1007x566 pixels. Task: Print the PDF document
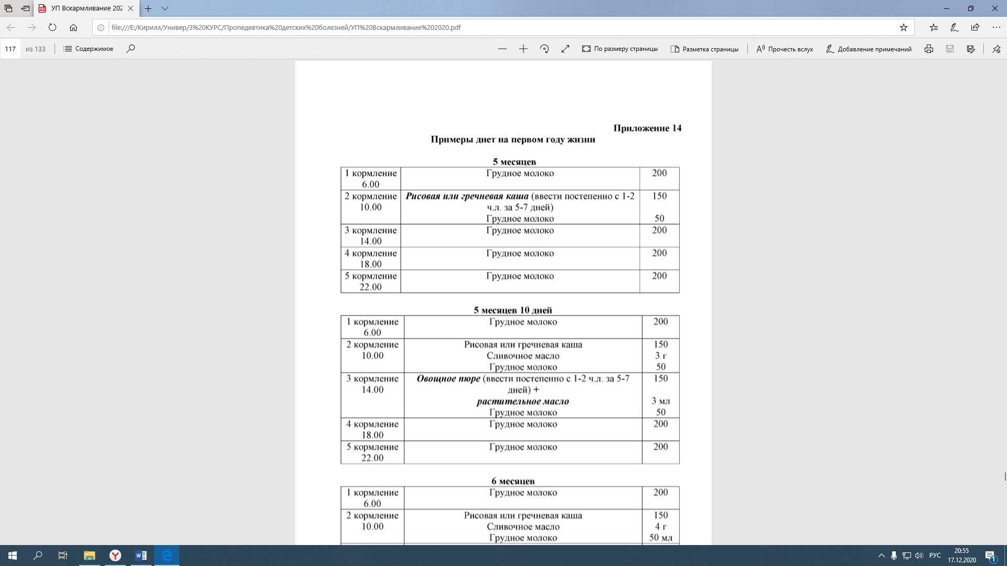tap(929, 49)
